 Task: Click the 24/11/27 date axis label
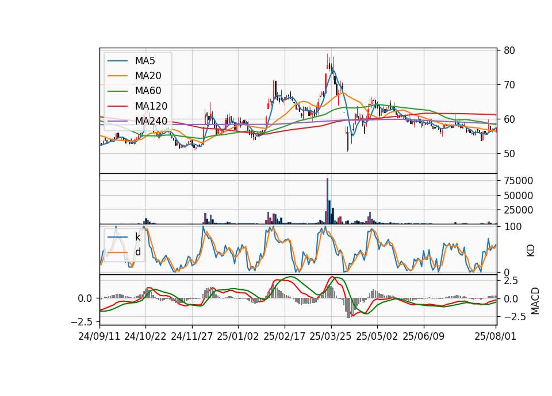pos(192,336)
